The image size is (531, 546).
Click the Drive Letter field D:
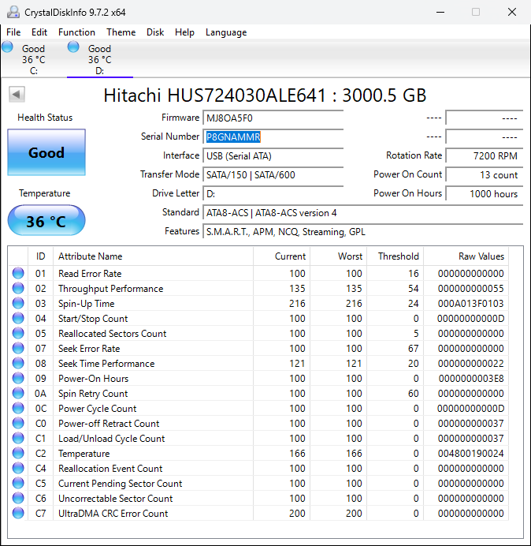pos(273,193)
